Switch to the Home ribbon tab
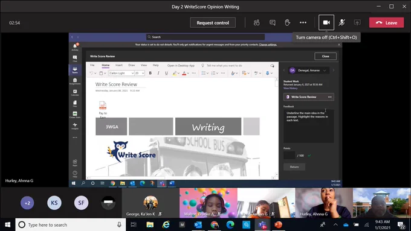This screenshot has height=231, width=411. click(x=106, y=65)
